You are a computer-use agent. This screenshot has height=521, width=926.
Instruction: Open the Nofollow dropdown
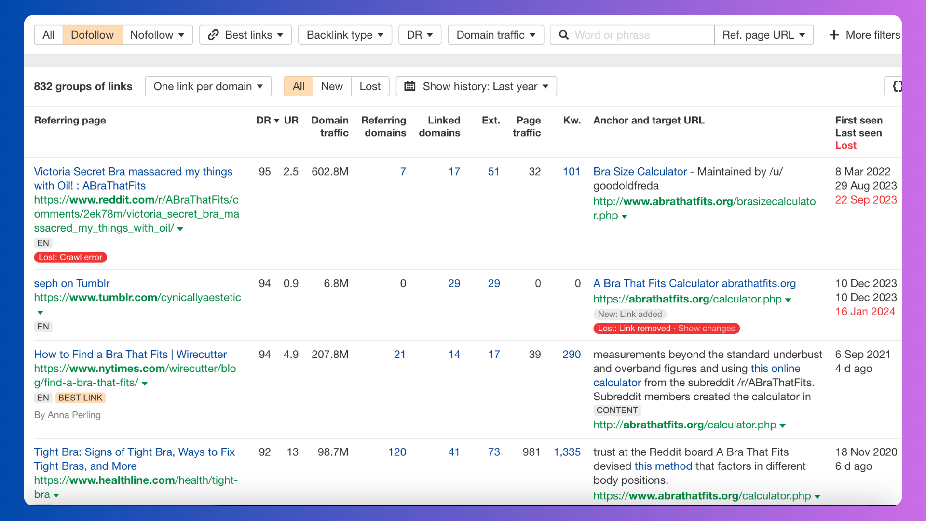point(157,35)
